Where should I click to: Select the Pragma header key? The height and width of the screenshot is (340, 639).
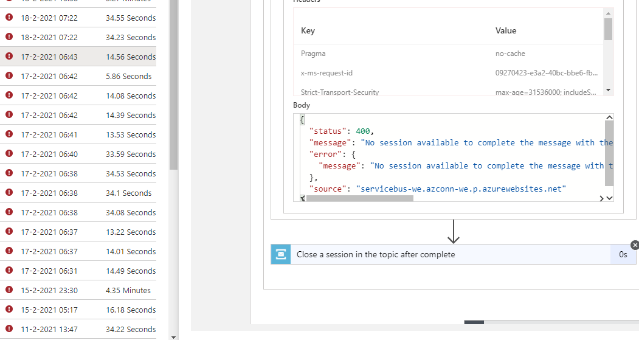pos(313,54)
